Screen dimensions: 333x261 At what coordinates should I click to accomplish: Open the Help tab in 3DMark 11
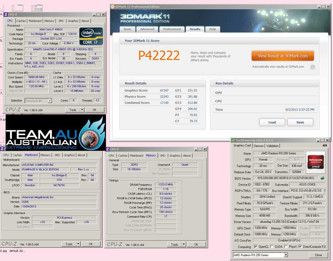[213, 29]
